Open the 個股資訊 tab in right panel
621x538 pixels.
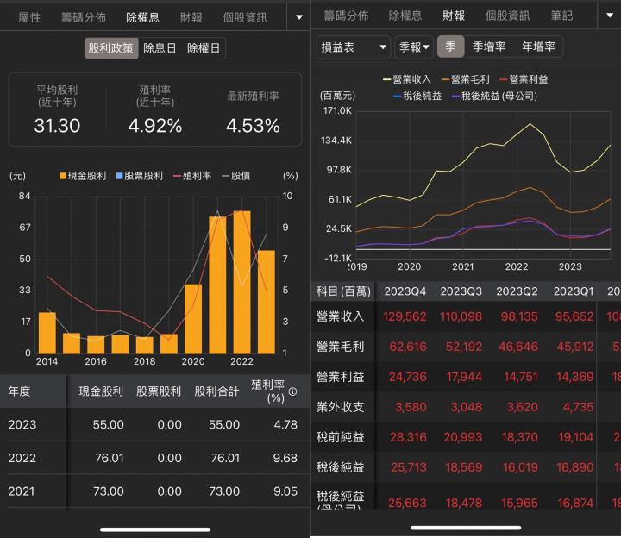pyautogui.click(x=507, y=16)
